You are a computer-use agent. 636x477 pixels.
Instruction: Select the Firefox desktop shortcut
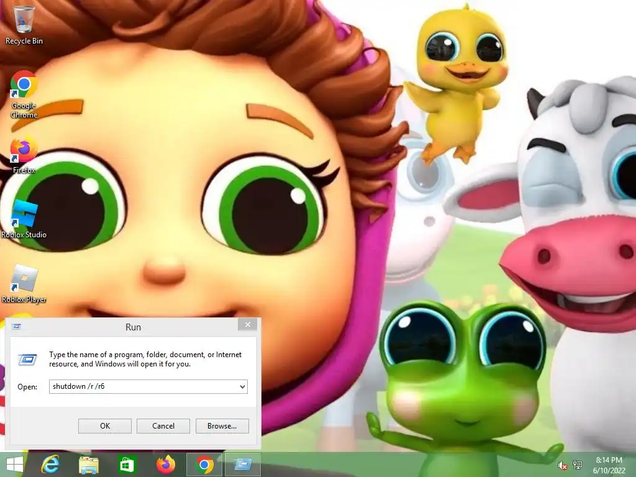[x=24, y=155]
